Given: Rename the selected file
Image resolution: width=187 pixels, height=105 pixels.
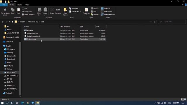Looking at the screenshot, I should point(58,11).
